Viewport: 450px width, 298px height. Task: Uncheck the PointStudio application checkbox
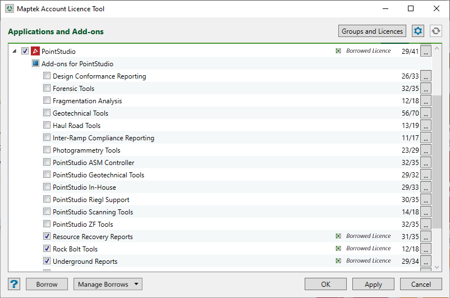tap(25, 51)
